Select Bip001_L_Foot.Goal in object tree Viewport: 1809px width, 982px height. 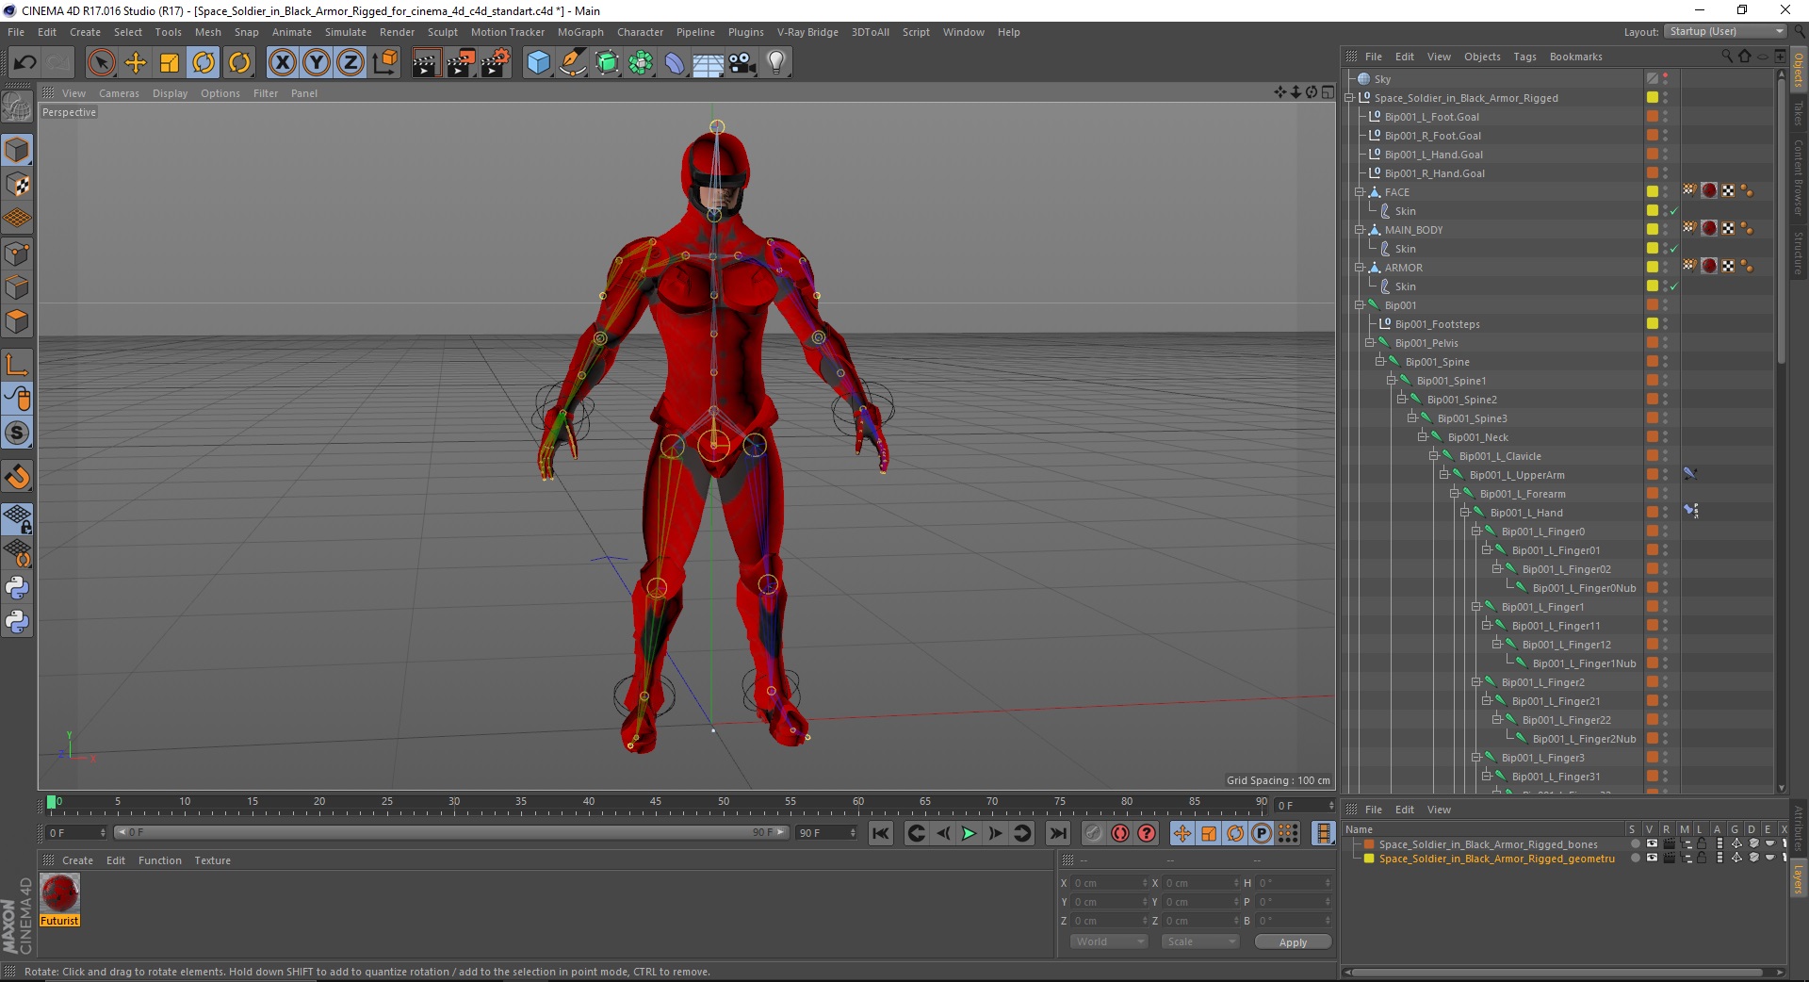(x=1431, y=117)
